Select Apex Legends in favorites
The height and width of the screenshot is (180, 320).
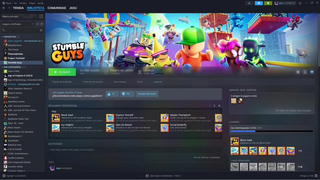23,41
